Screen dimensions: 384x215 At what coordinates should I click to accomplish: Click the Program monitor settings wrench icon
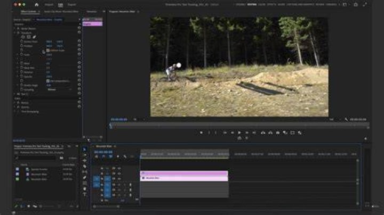(346, 119)
